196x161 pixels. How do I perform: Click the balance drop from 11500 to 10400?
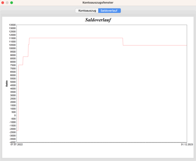(123, 42)
